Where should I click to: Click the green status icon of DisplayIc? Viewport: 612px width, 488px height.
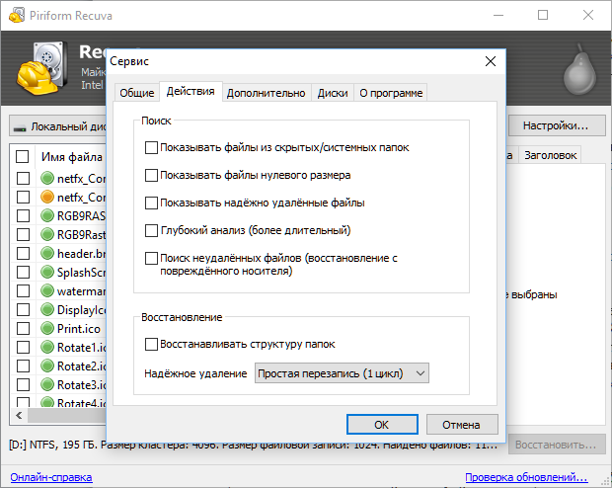coord(47,309)
